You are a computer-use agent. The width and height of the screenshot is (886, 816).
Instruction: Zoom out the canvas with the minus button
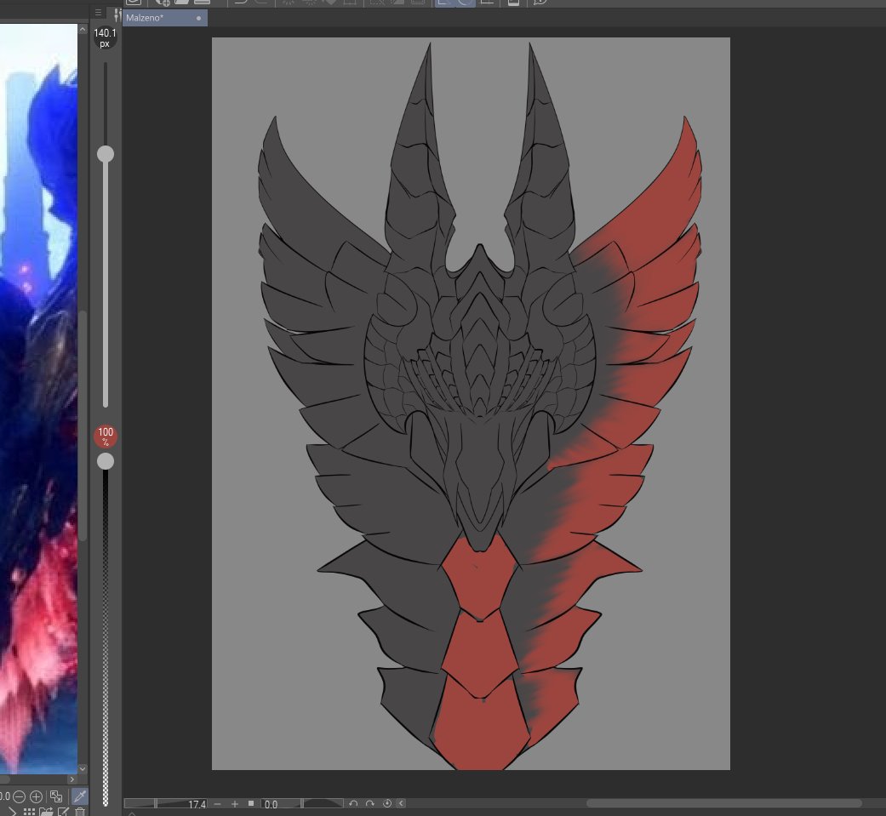coord(218,803)
